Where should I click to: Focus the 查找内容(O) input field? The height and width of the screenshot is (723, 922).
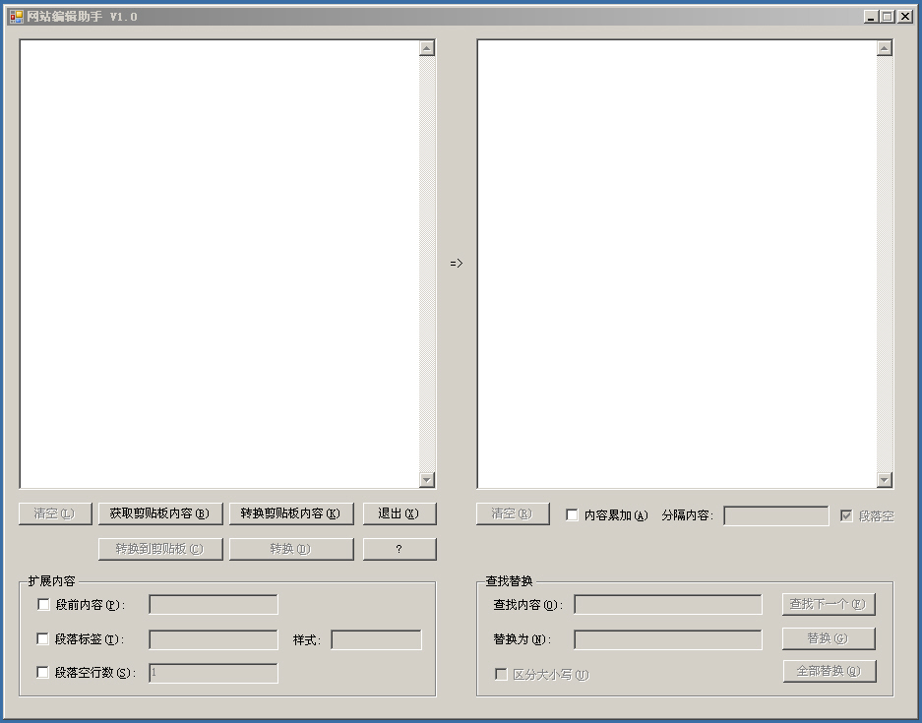coord(668,604)
